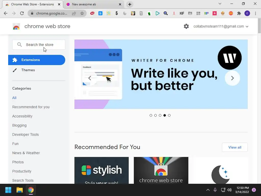Image resolution: width=261 pixels, height=196 pixels.
Task: Open the Photos category
Action: pyautogui.click(x=18, y=162)
